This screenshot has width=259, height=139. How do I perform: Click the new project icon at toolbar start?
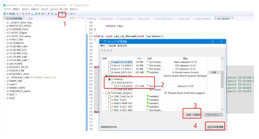point(5,14)
